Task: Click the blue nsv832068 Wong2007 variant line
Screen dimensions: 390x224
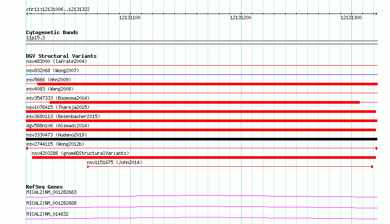Action: click(202, 74)
